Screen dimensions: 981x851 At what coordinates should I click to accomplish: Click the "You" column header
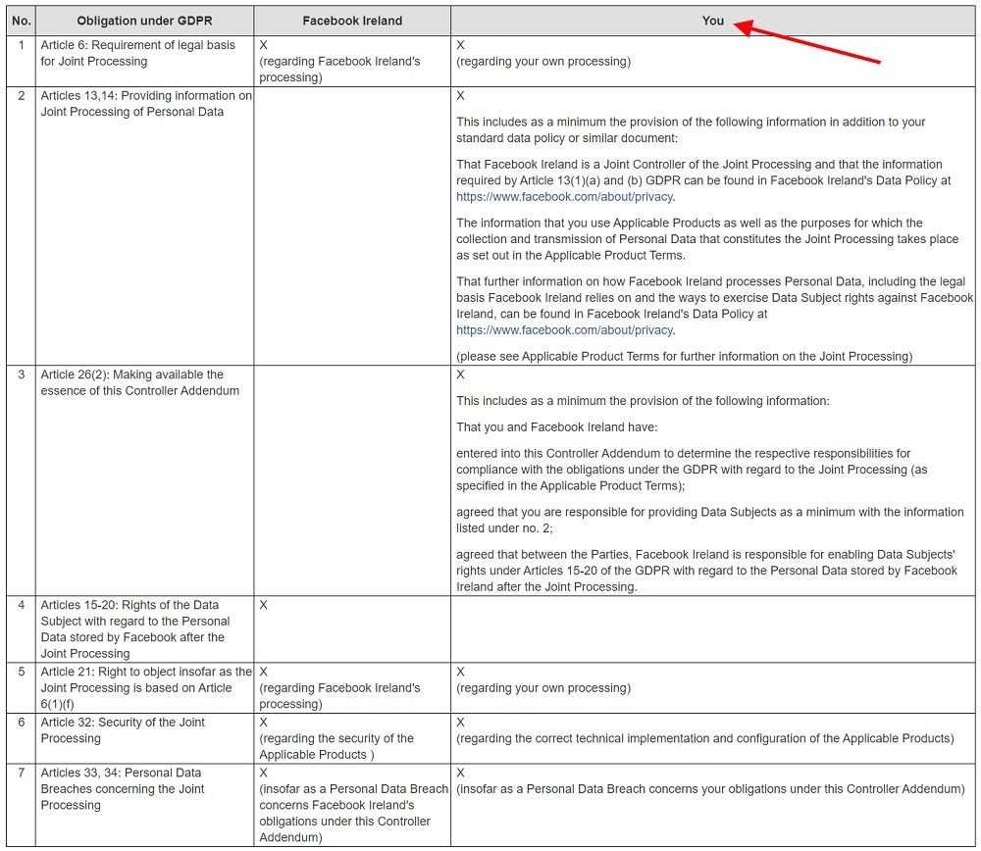pyautogui.click(x=712, y=21)
